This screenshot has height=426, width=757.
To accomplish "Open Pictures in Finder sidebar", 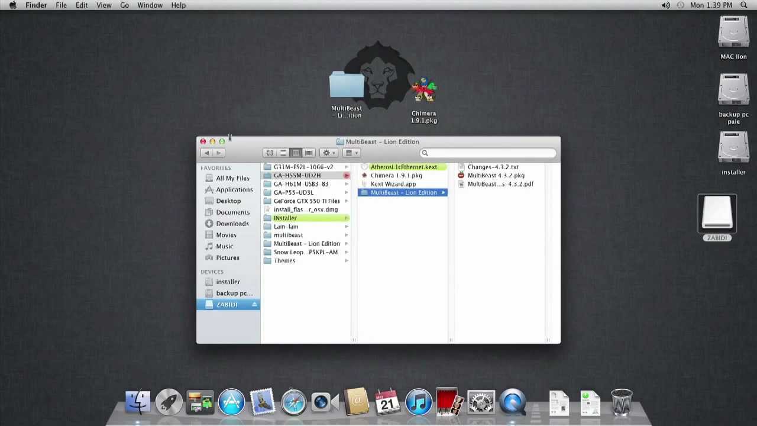I will point(228,257).
